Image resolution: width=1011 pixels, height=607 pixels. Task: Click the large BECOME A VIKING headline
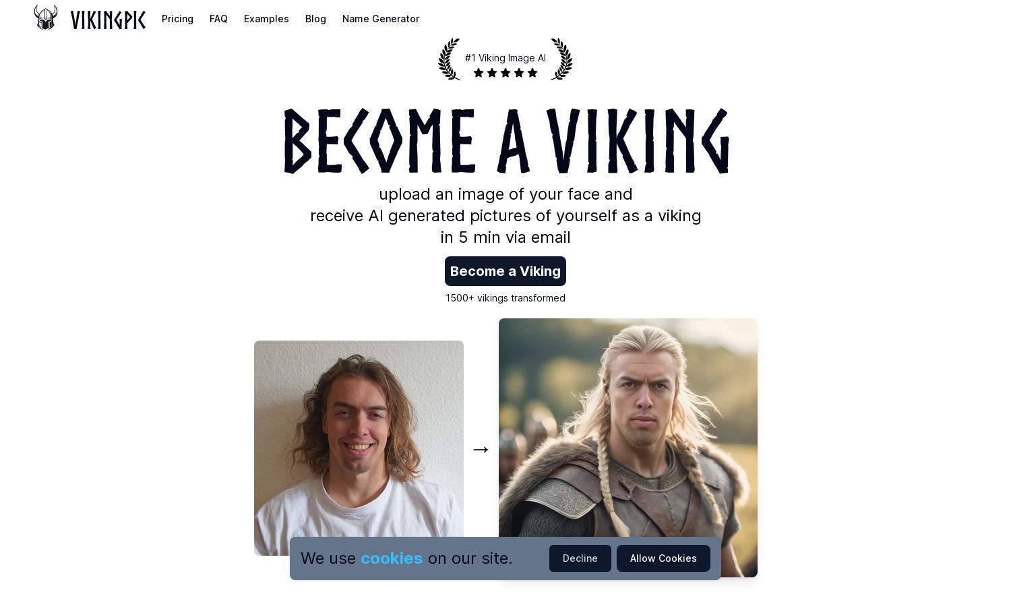coord(506,141)
